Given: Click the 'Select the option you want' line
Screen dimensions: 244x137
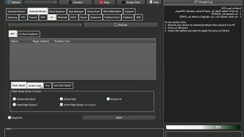Looking at the screenshot, I should click(197, 31).
